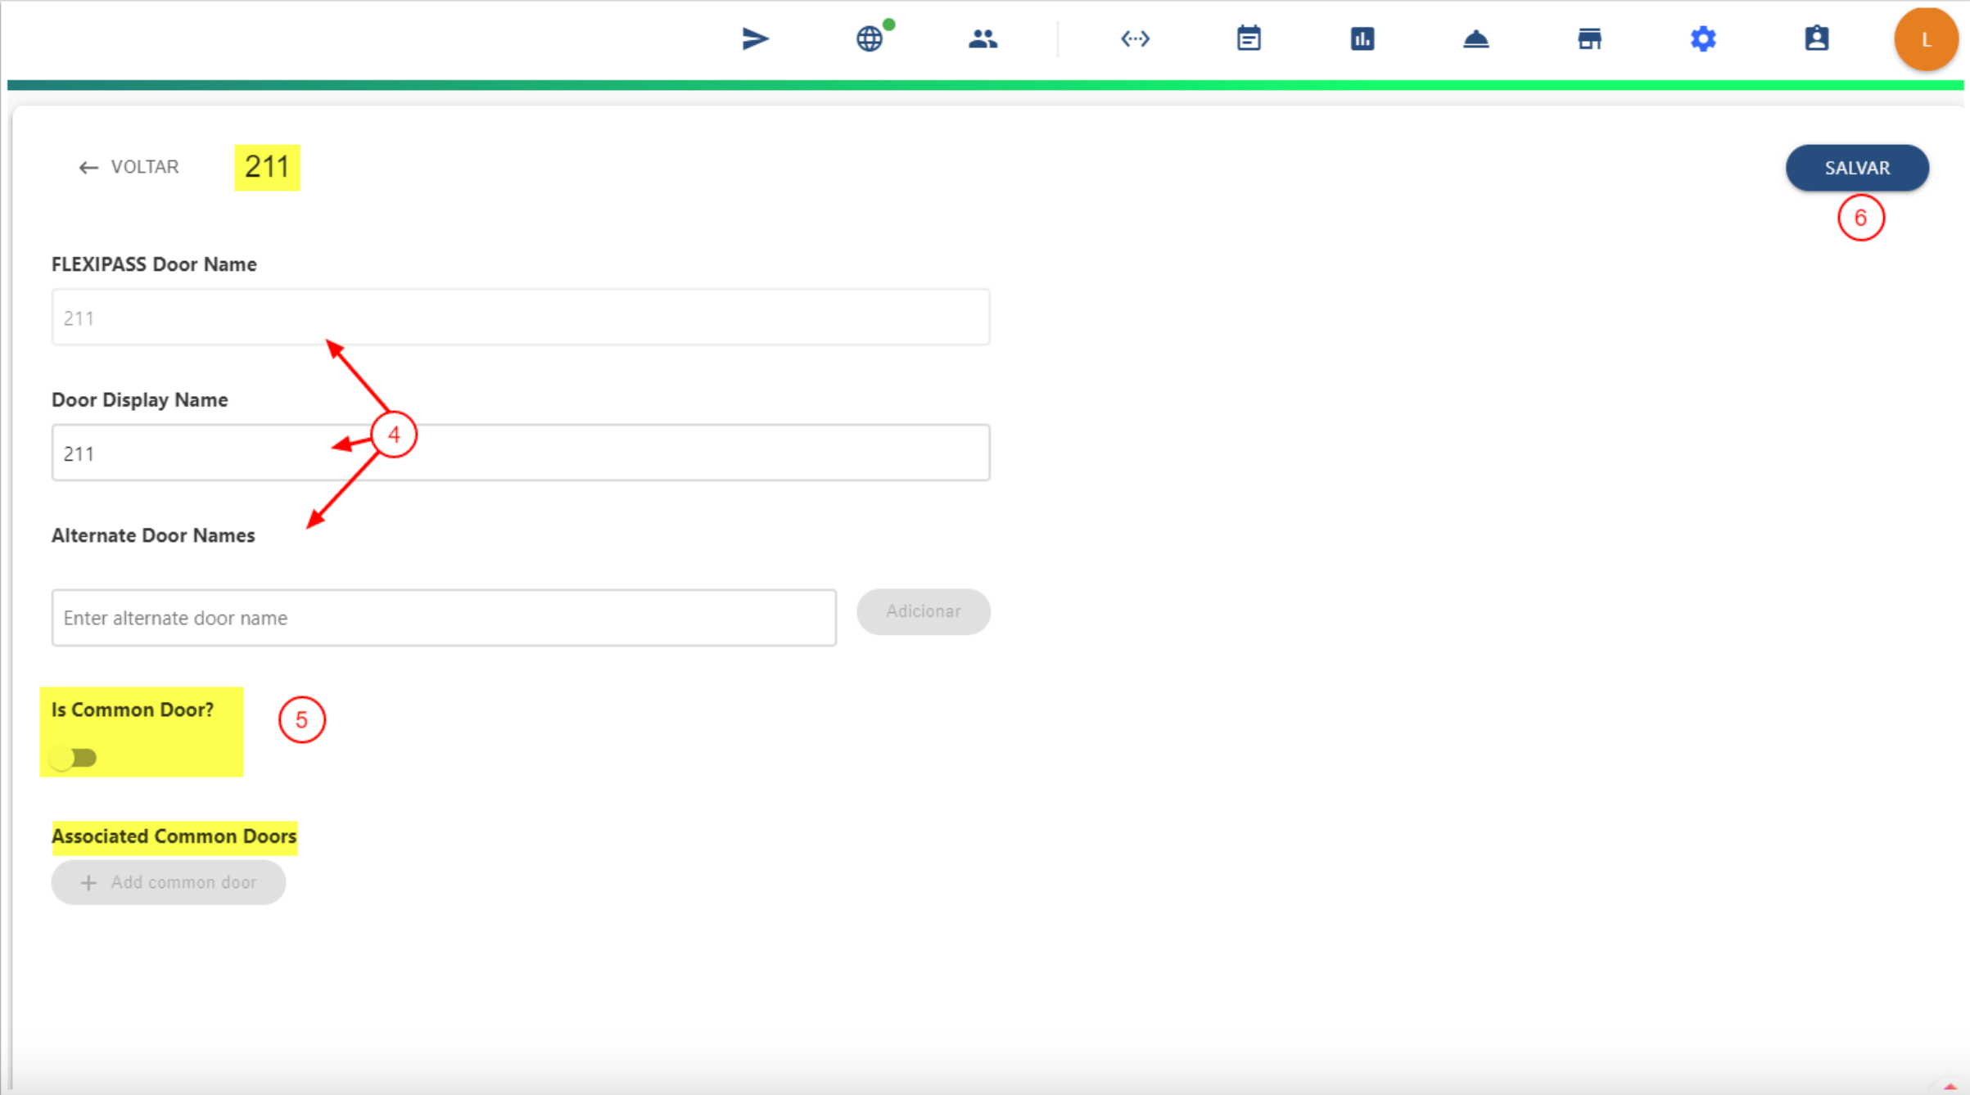Open the guests people icon
The image size is (1970, 1095).
point(983,38)
